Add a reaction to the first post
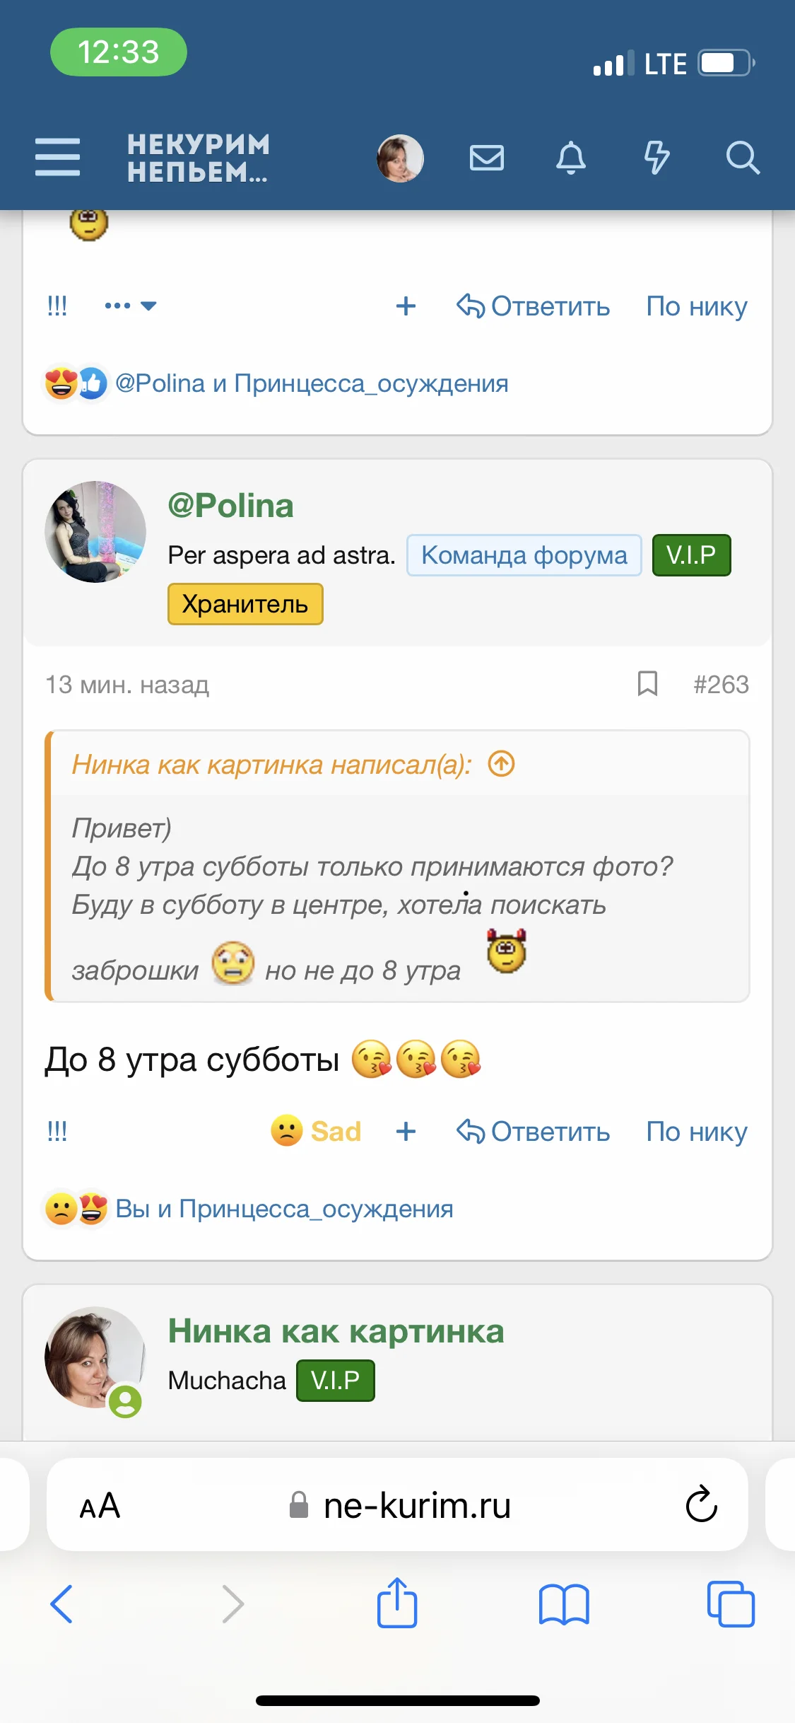This screenshot has width=795, height=1723. 406,306
